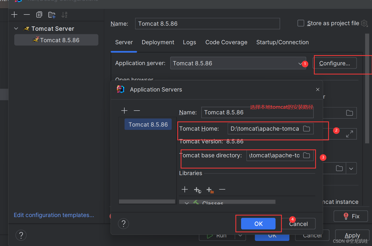The height and width of the screenshot is (246, 372).
Task: Collapse the Classes libraries node
Action: pos(187,203)
